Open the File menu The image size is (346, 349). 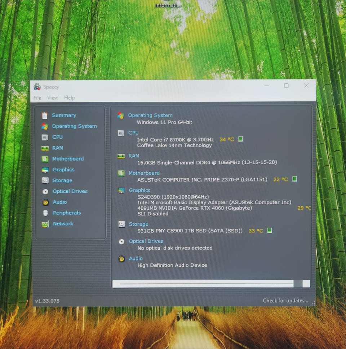pyautogui.click(x=37, y=98)
